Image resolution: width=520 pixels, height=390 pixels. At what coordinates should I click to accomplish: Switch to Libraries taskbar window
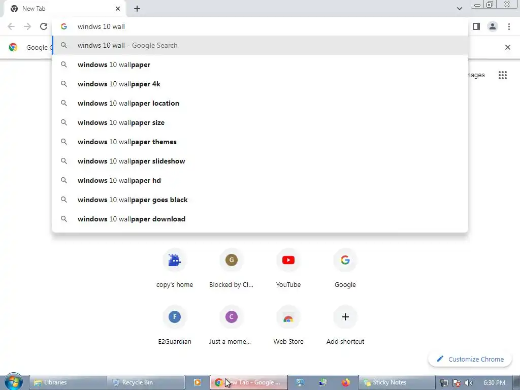[68, 382]
